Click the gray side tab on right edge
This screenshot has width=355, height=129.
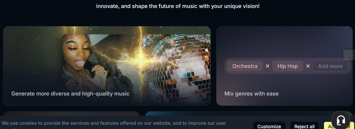pyautogui.click(x=349, y=55)
